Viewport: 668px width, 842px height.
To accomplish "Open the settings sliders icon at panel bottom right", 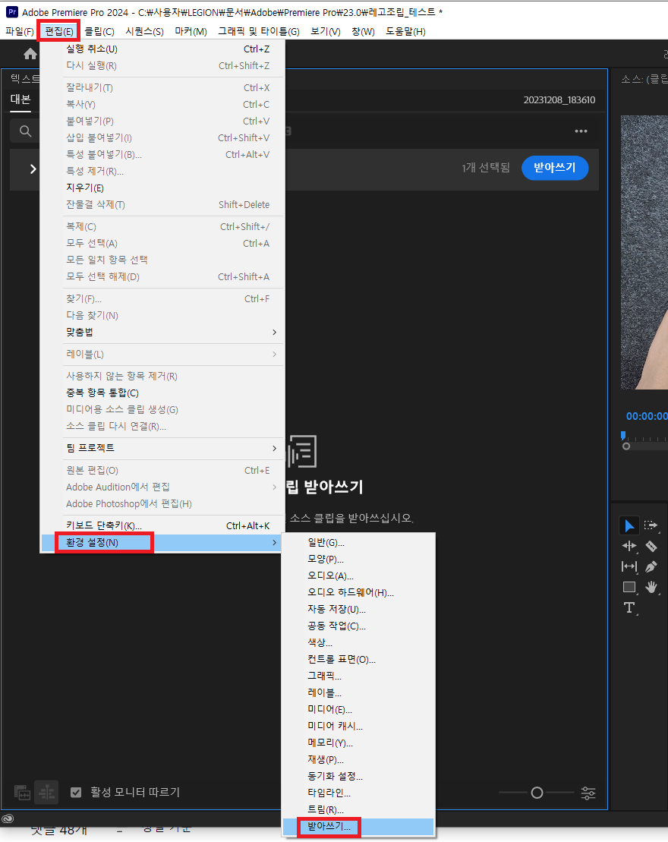I will point(588,793).
